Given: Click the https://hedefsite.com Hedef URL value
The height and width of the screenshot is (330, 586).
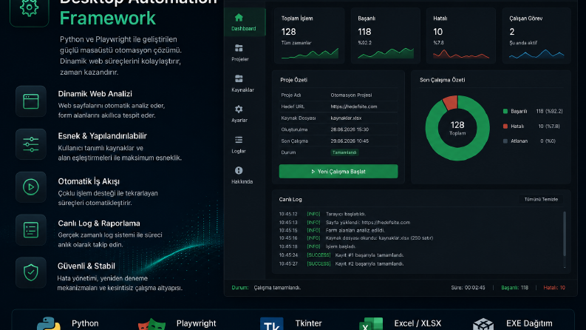Looking at the screenshot, I should 353,107.
